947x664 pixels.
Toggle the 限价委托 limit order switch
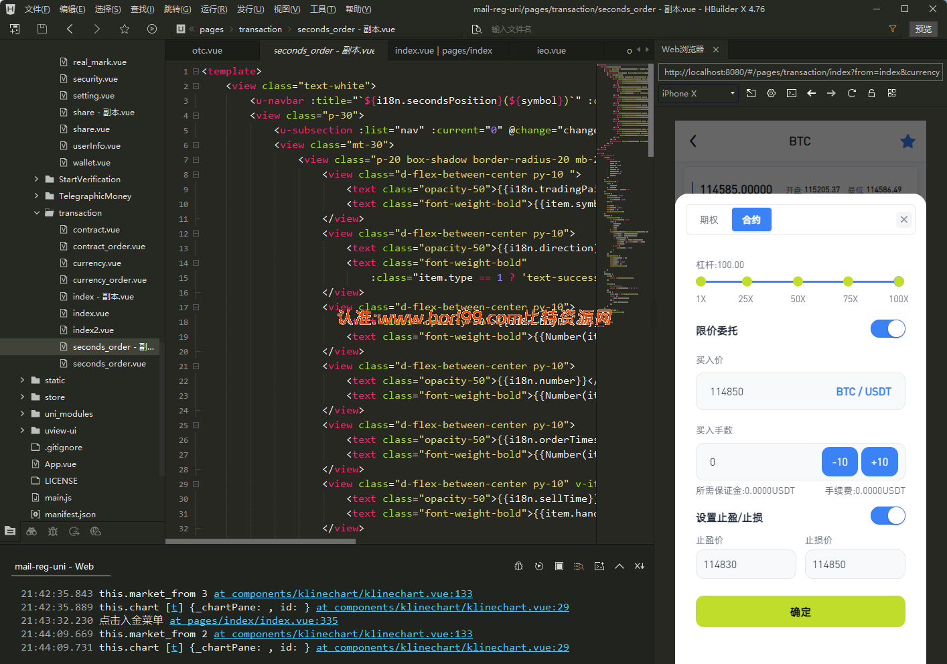888,329
